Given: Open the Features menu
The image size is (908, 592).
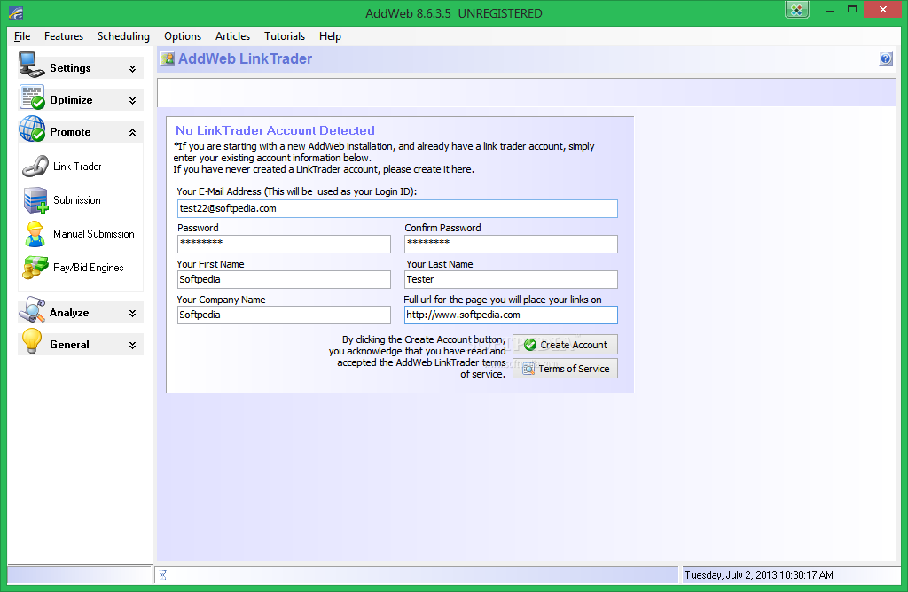Looking at the screenshot, I should click(x=64, y=35).
